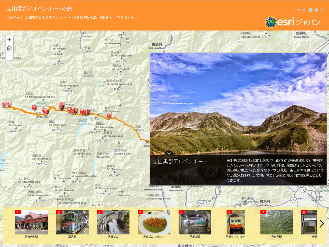Click map marker 24 on route
This screenshot has height=247, width=329.
(x=4, y=104)
